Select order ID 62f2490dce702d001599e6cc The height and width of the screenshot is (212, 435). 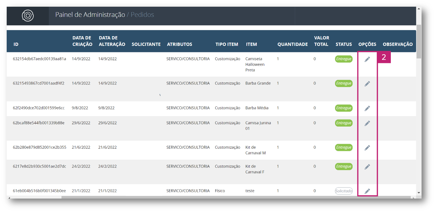pyautogui.click(x=38, y=108)
